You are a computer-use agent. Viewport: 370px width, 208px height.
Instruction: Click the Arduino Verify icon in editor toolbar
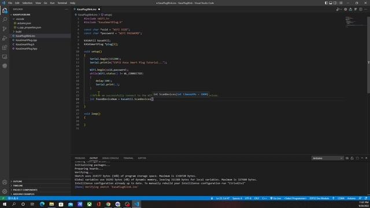pyautogui.click(x=345, y=9)
